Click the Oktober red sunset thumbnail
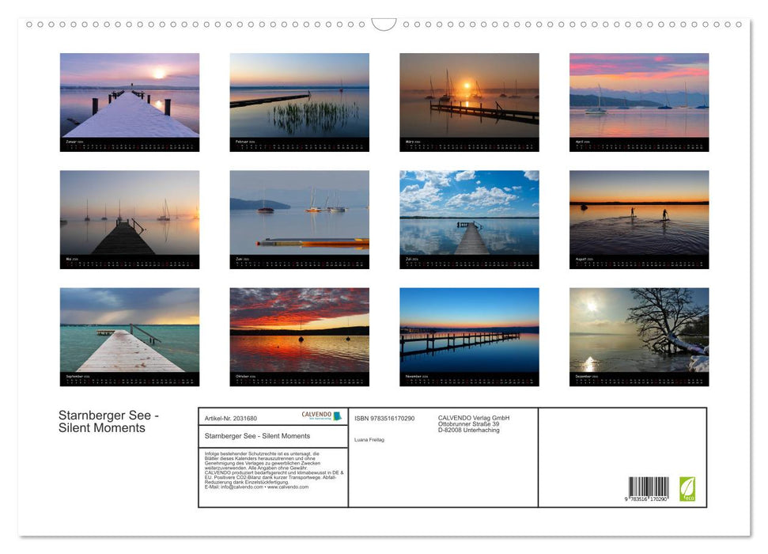Image resolution: width=768 pixels, height=554 pixels. pos(299,330)
